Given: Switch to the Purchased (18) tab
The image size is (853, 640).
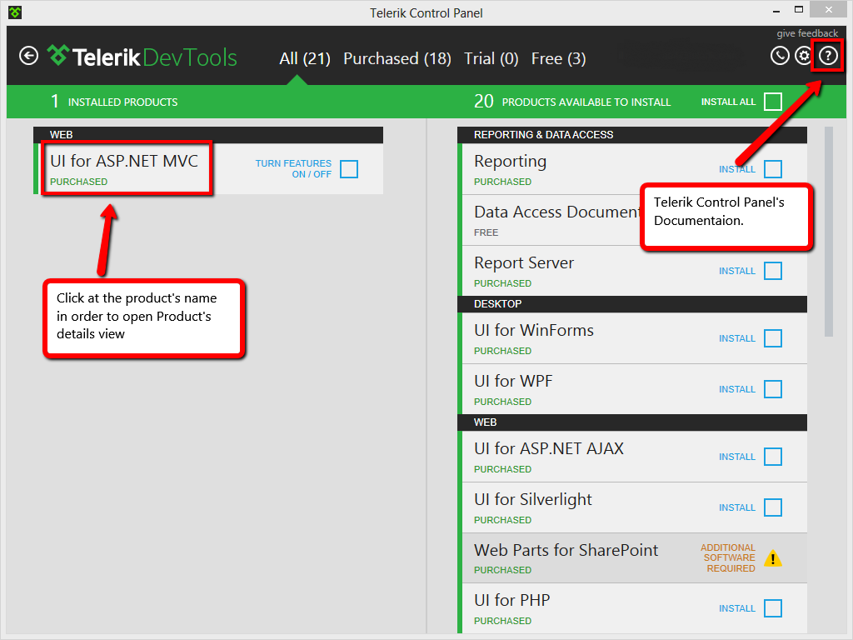Looking at the screenshot, I should click(x=397, y=58).
